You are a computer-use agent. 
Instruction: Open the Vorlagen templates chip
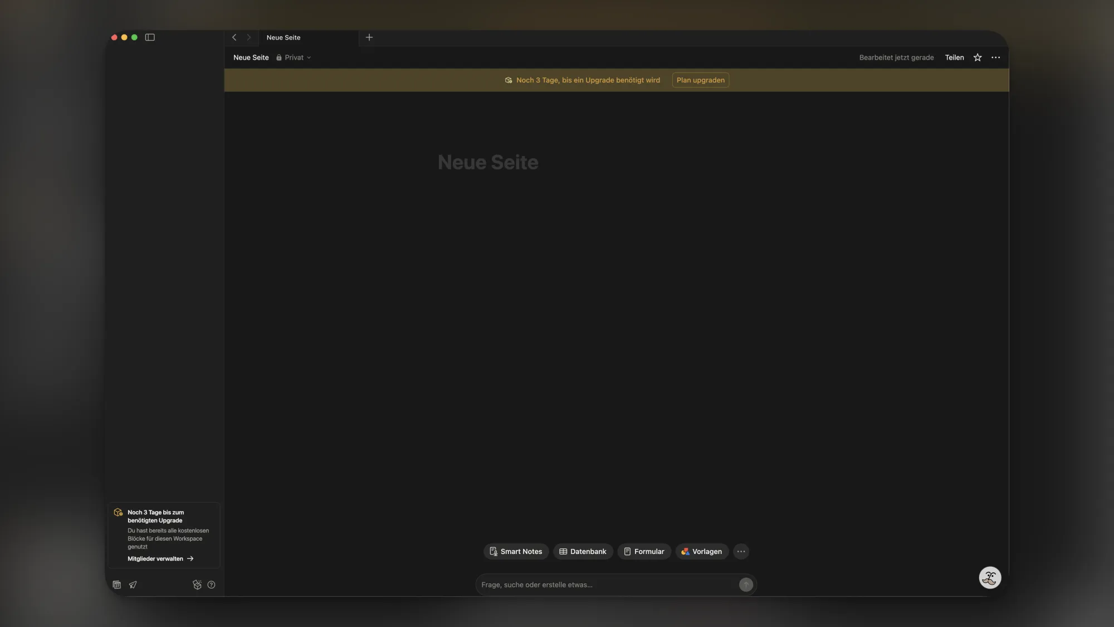(x=702, y=551)
